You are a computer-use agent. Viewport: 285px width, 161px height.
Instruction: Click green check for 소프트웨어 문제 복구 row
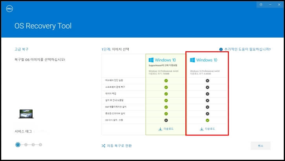[166, 87]
